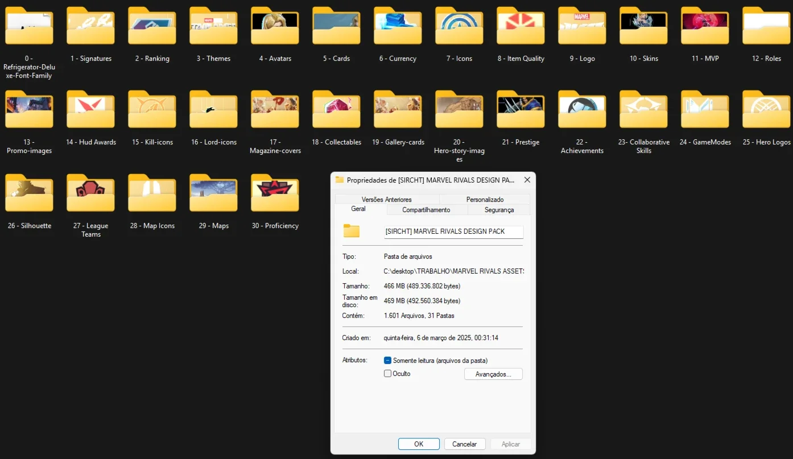Click the 23- Collaborative Skills name label

point(643,146)
